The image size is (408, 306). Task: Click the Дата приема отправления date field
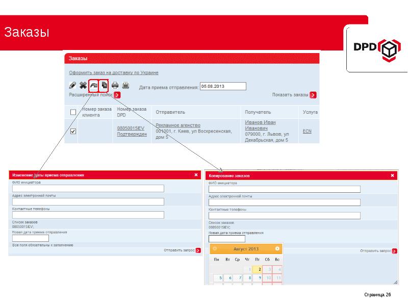(x=223, y=86)
